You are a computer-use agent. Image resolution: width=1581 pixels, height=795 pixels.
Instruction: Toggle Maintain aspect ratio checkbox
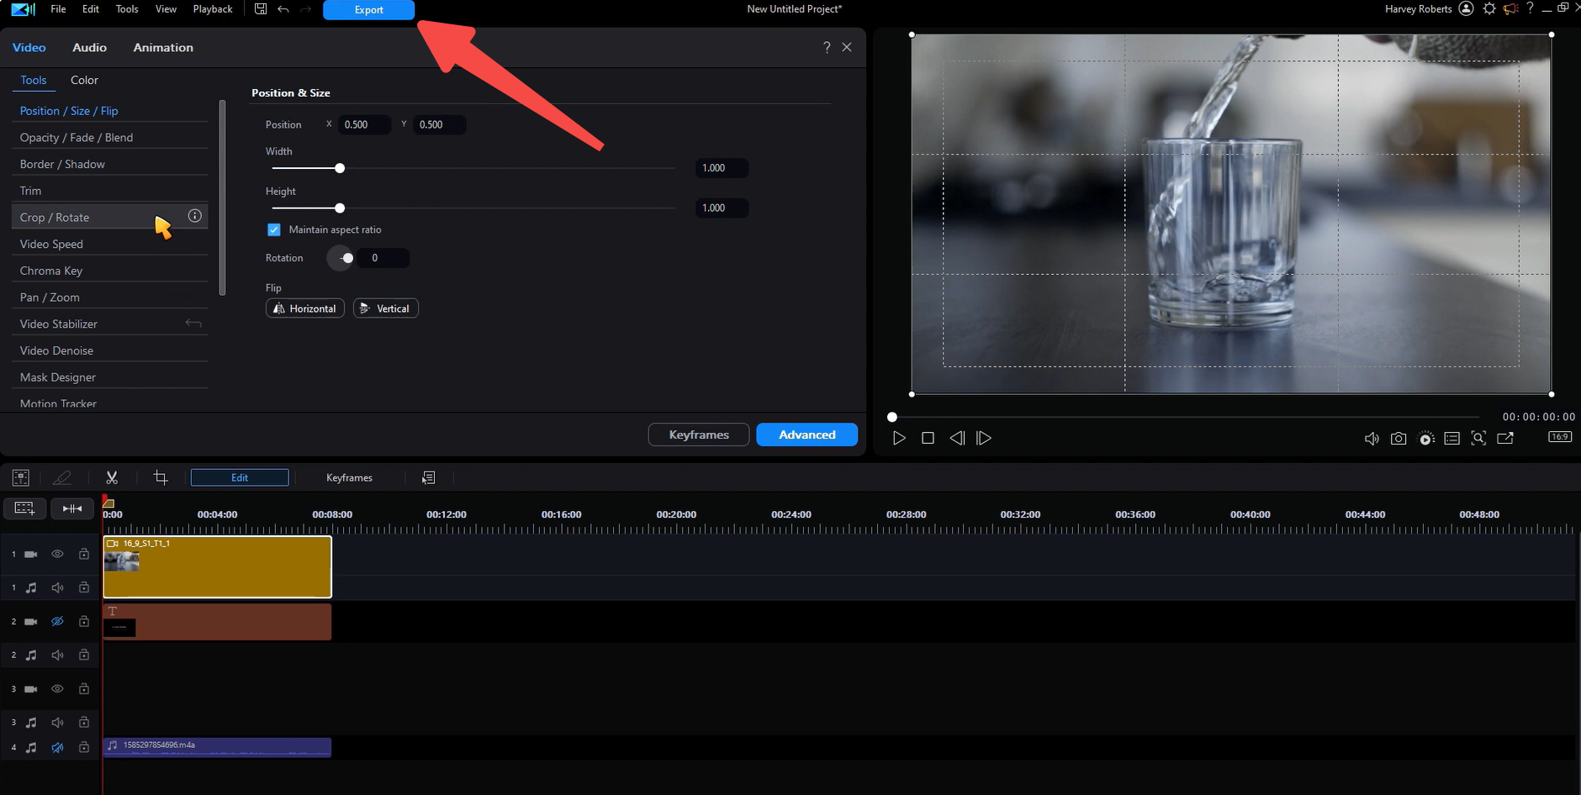(x=274, y=229)
